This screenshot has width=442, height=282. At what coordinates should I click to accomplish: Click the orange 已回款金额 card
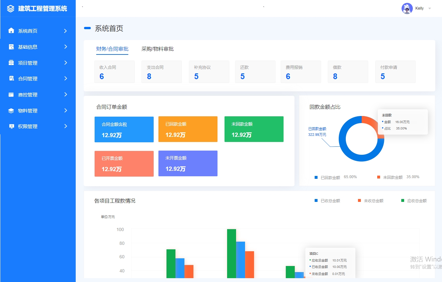point(188,129)
